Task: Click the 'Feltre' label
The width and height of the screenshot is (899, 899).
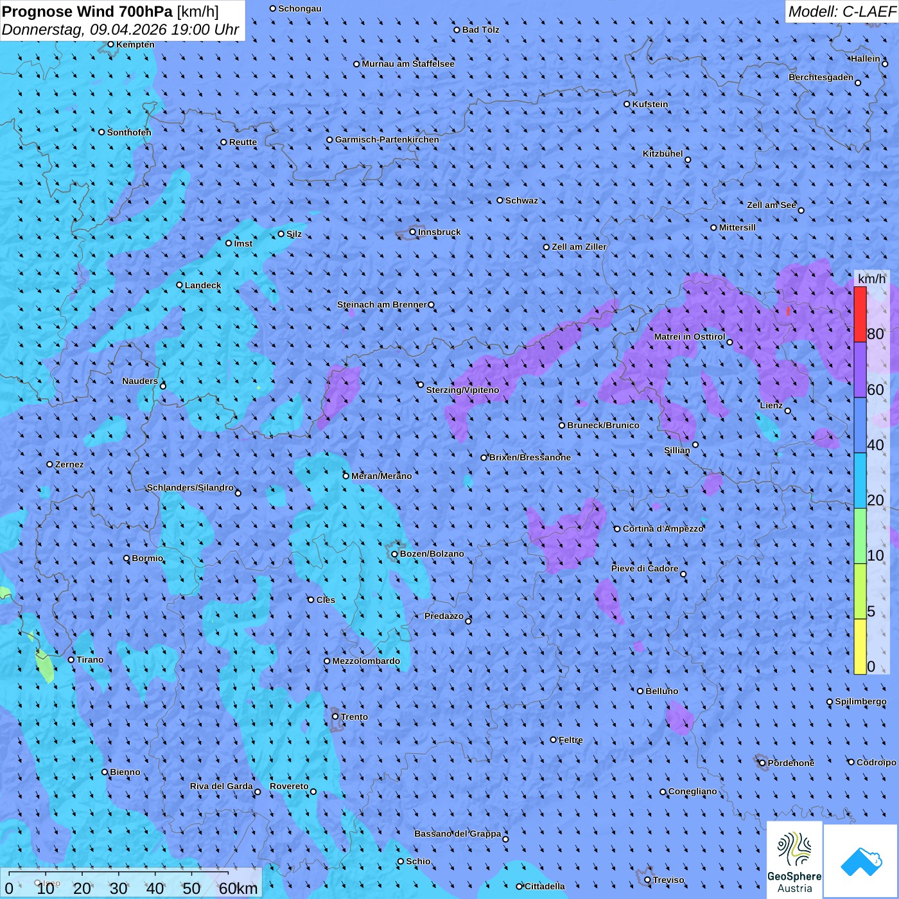Action: 571,740
